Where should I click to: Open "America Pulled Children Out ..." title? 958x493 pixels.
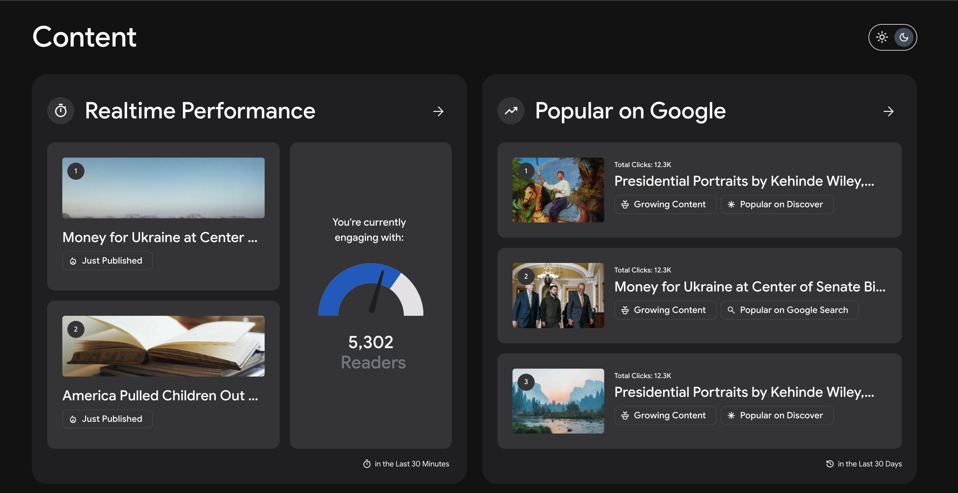pyautogui.click(x=160, y=396)
